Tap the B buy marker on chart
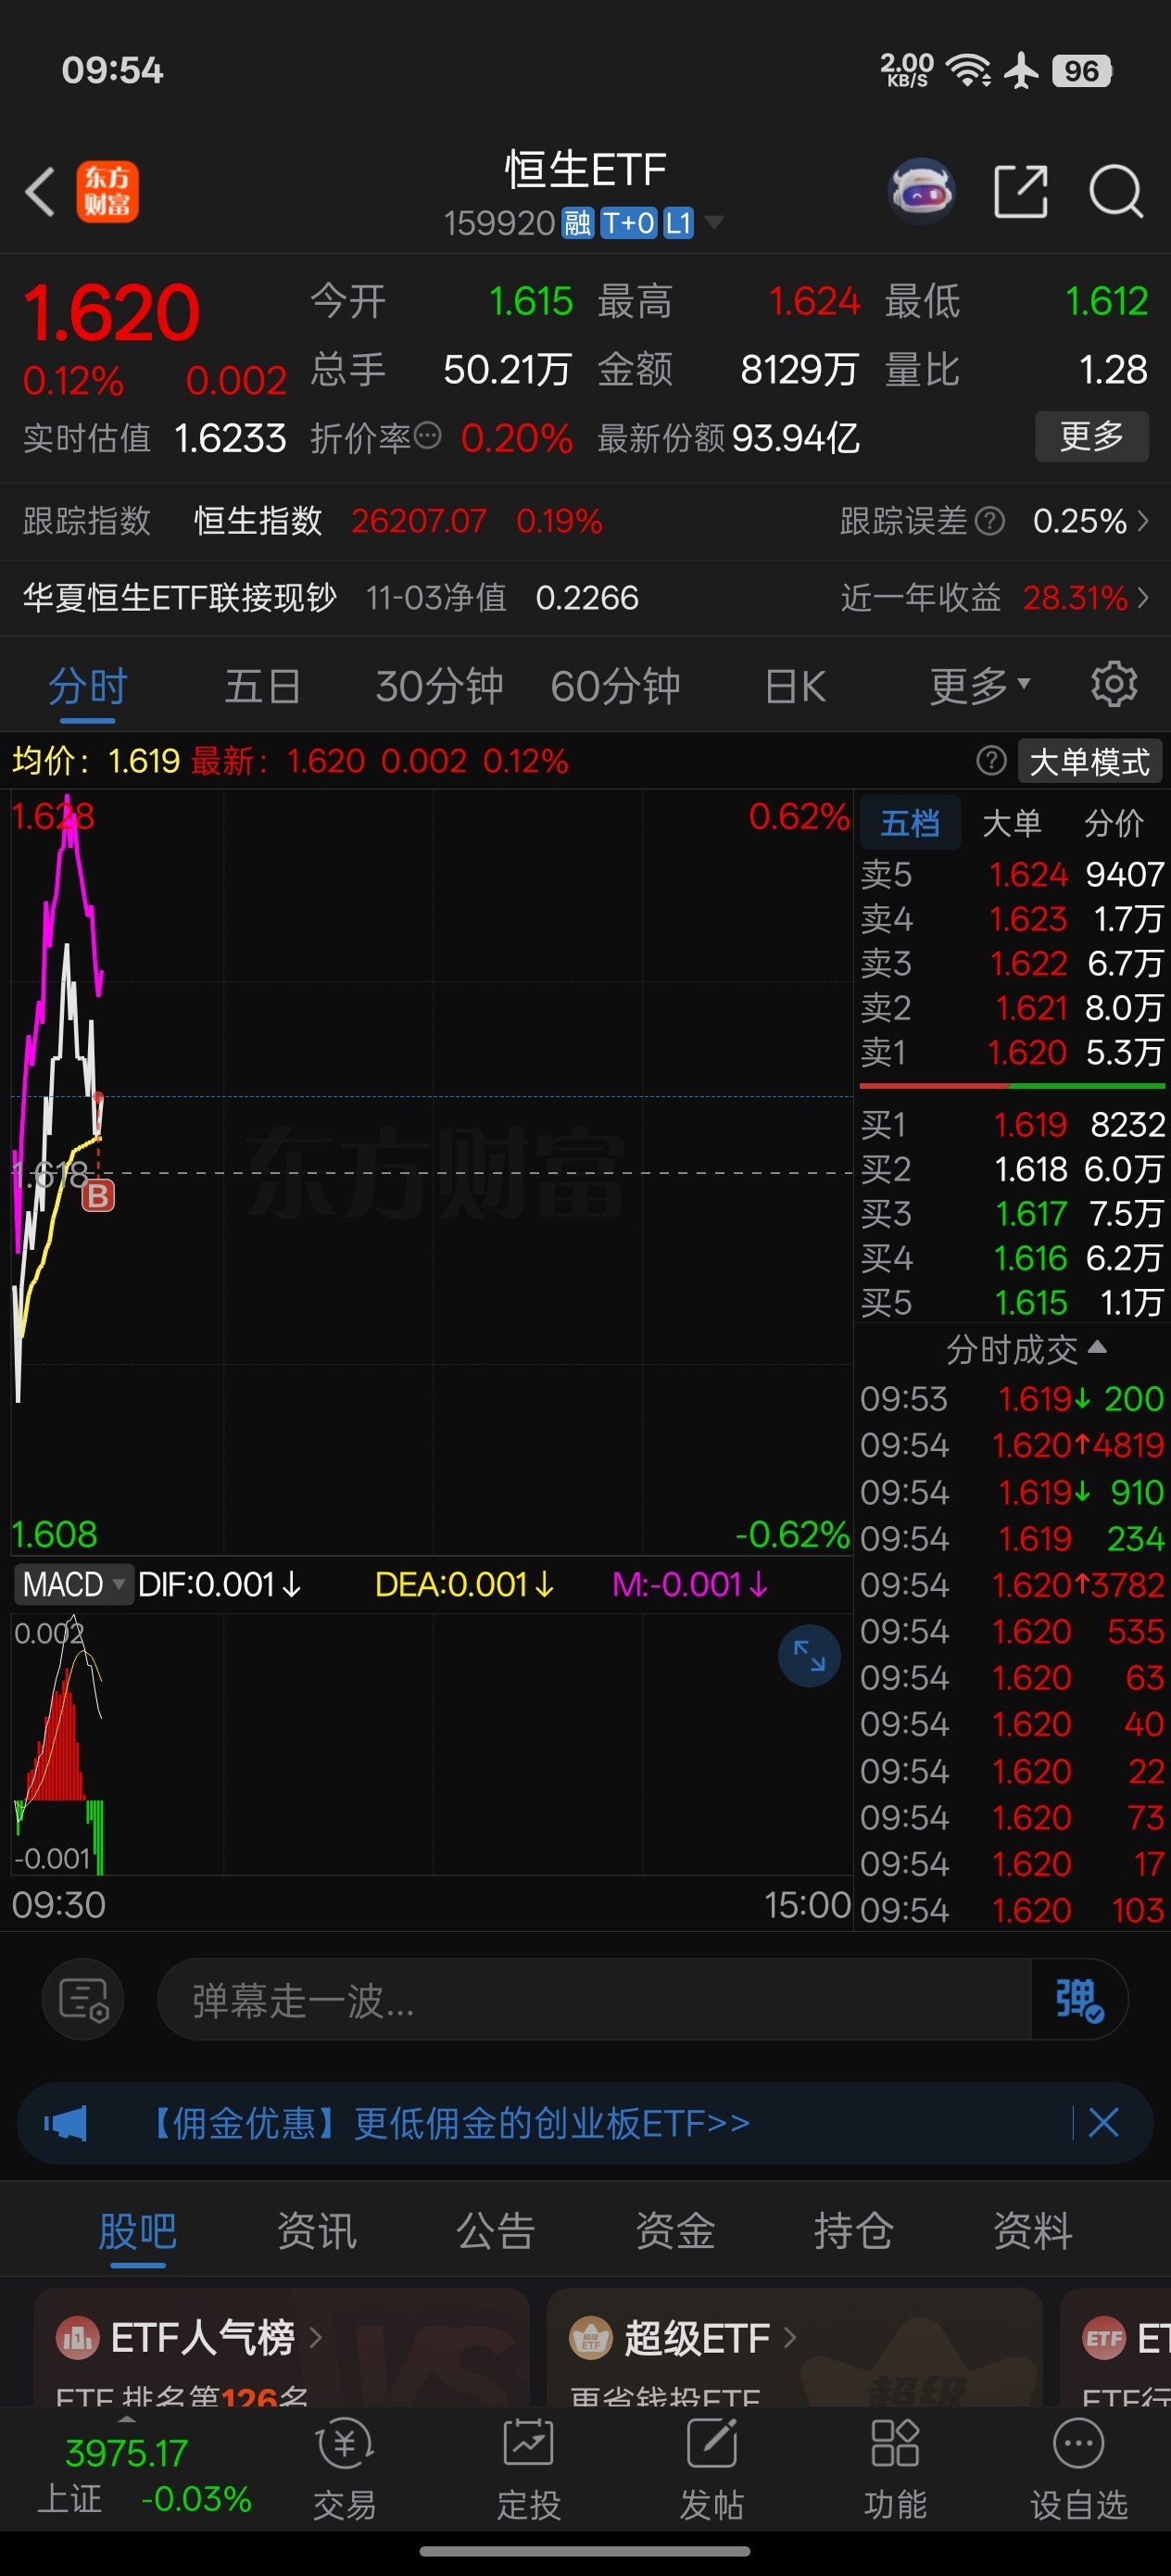Image resolution: width=1171 pixels, height=2576 pixels. [98, 1195]
